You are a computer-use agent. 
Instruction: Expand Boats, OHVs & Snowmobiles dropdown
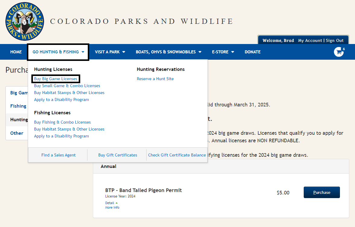click(168, 52)
